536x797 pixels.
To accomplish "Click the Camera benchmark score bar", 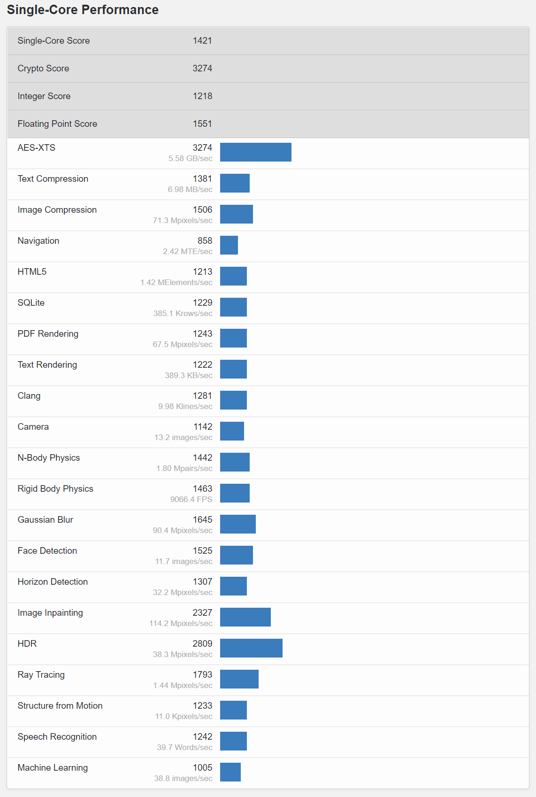I will (232, 431).
